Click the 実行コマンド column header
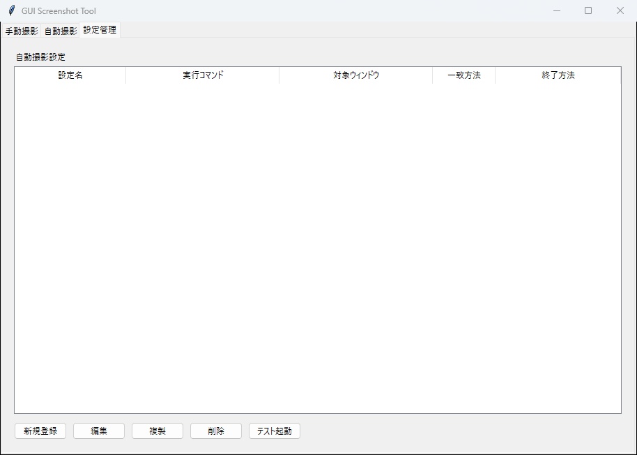The width and height of the screenshot is (637, 455). tap(203, 75)
